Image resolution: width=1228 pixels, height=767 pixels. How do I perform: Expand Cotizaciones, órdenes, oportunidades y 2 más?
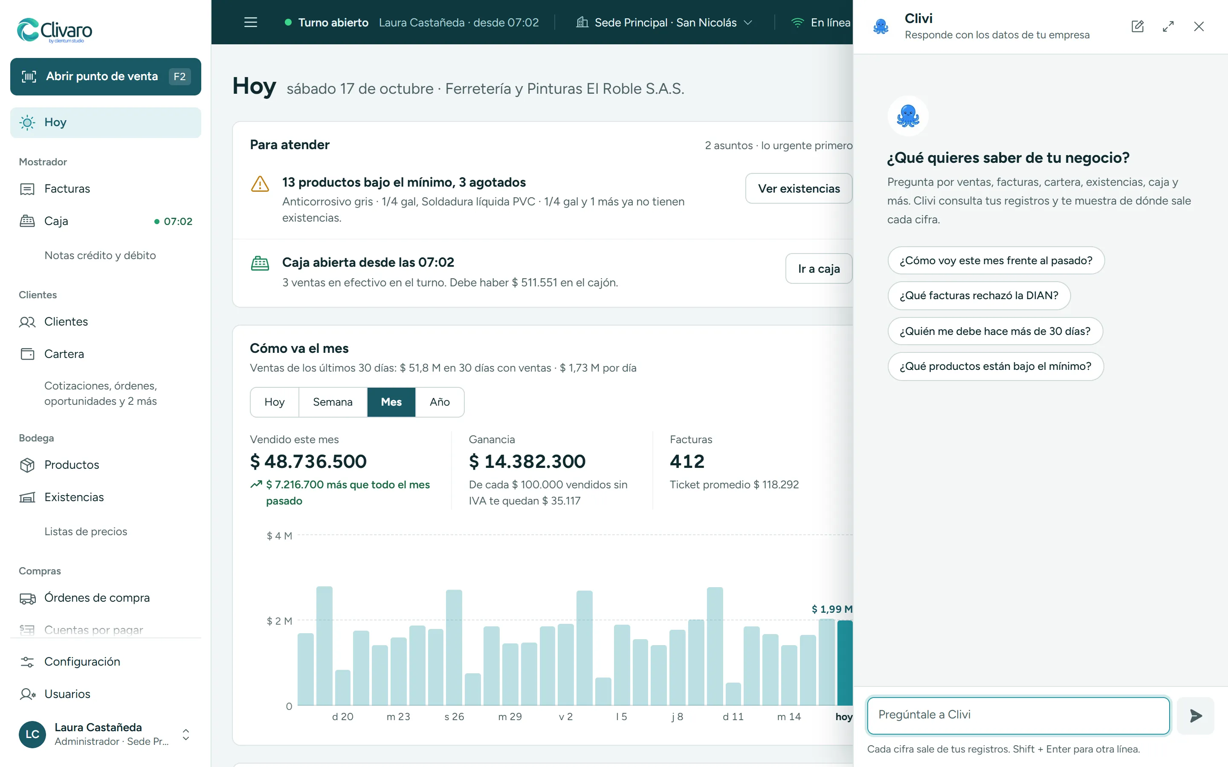[x=106, y=393]
